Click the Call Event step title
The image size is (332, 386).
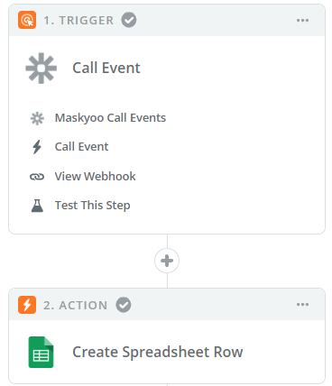tap(106, 68)
